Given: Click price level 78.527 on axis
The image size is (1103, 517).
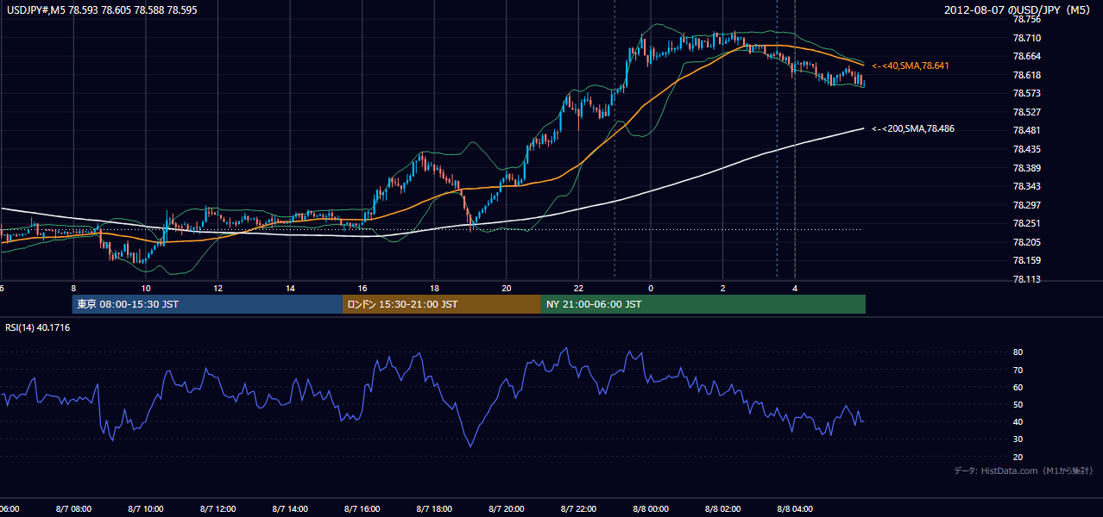Looking at the screenshot, I should [1026, 112].
